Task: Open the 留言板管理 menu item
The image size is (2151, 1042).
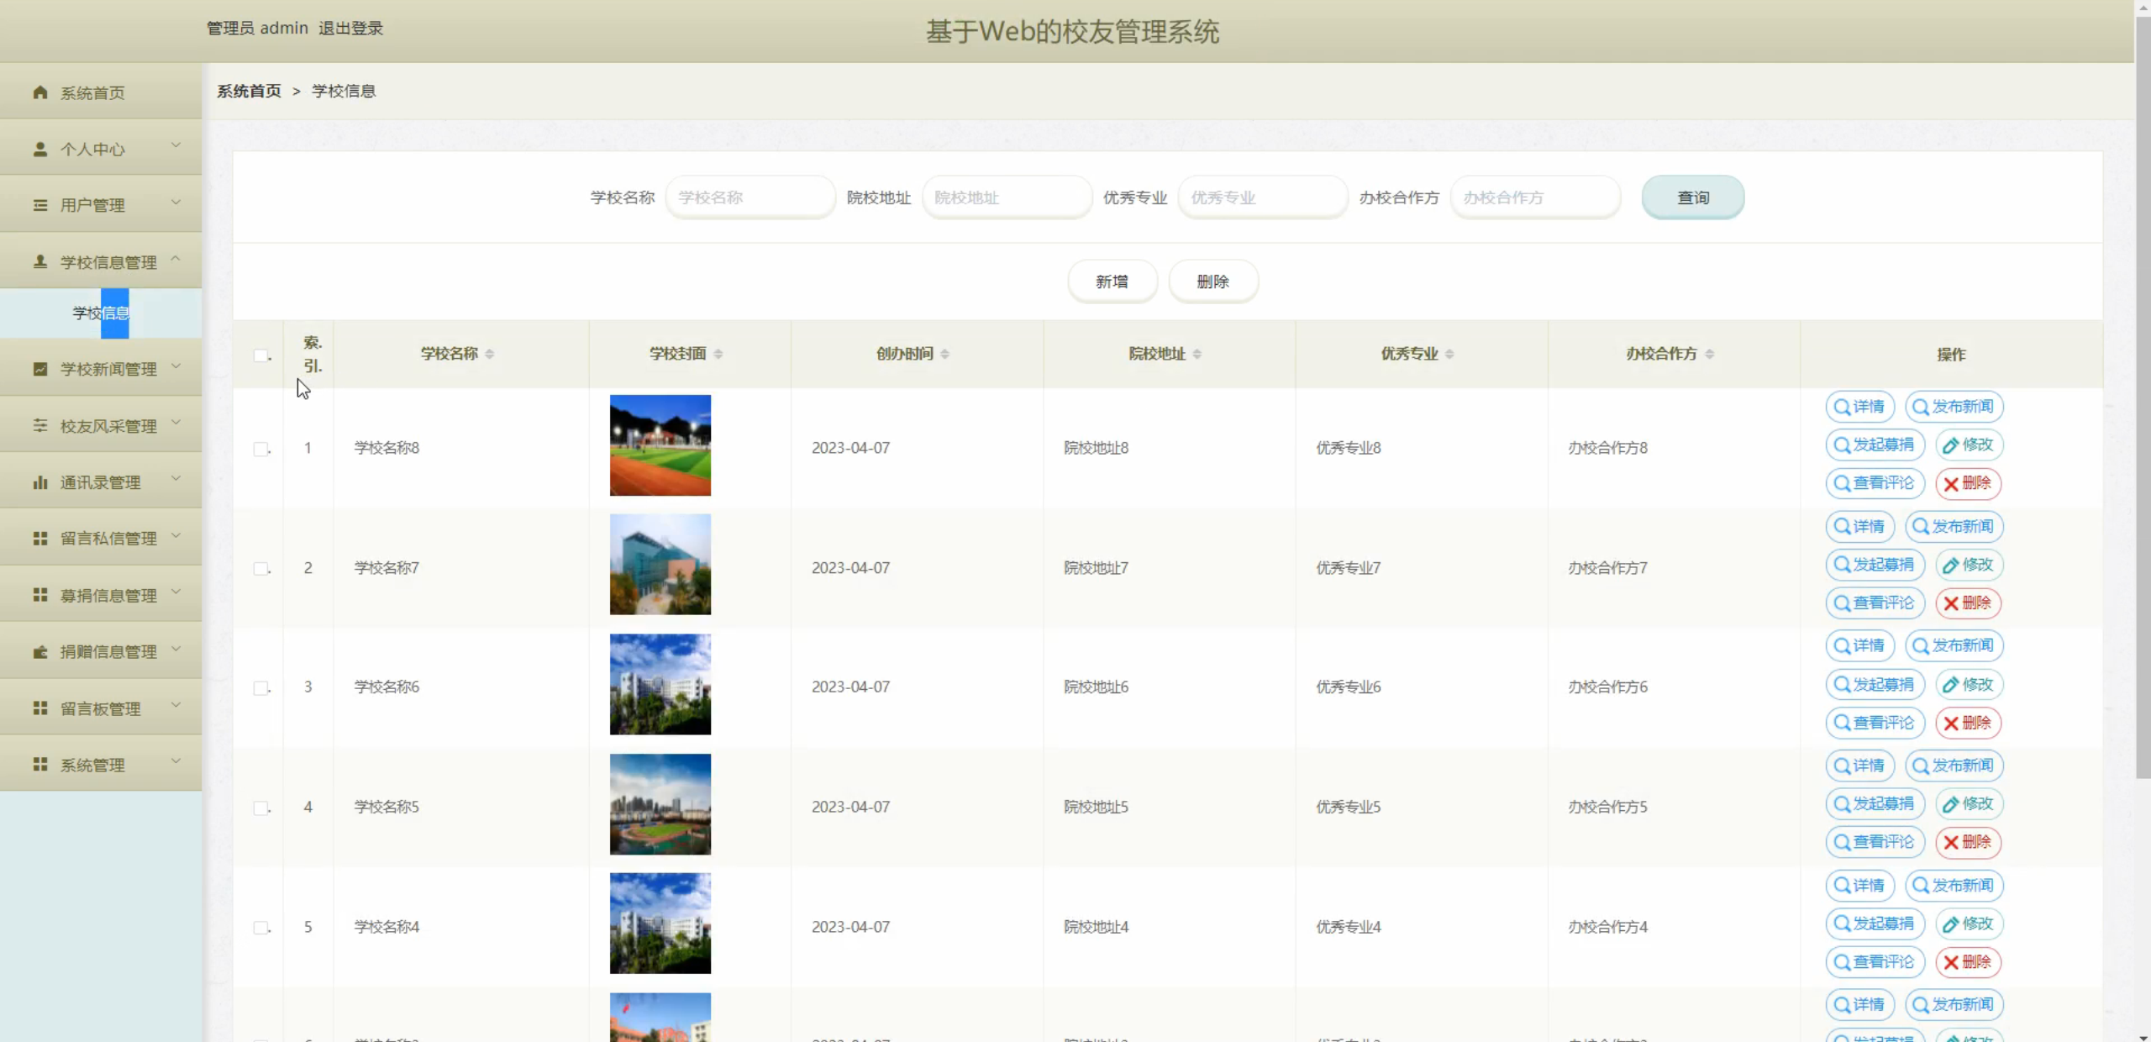Action: click(x=101, y=708)
